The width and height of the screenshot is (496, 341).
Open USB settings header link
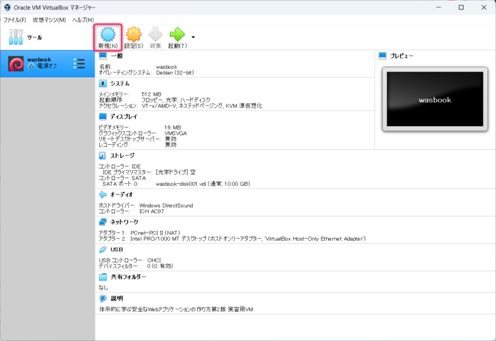117,249
